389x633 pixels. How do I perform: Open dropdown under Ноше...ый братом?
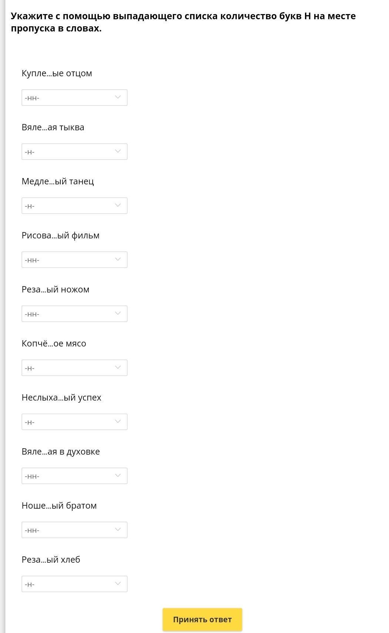click(74, 530)
